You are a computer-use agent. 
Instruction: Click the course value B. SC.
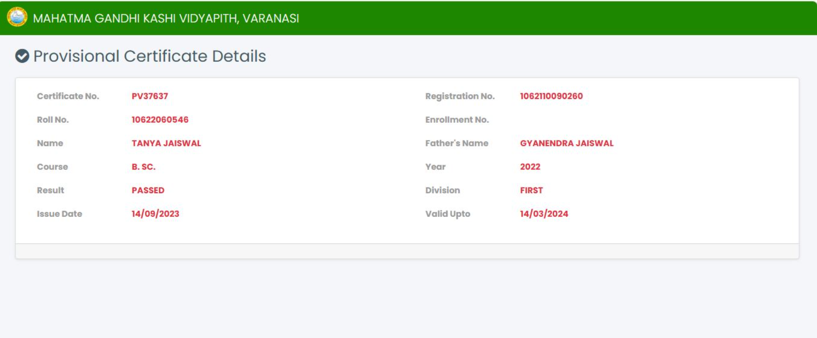(144, 167)
